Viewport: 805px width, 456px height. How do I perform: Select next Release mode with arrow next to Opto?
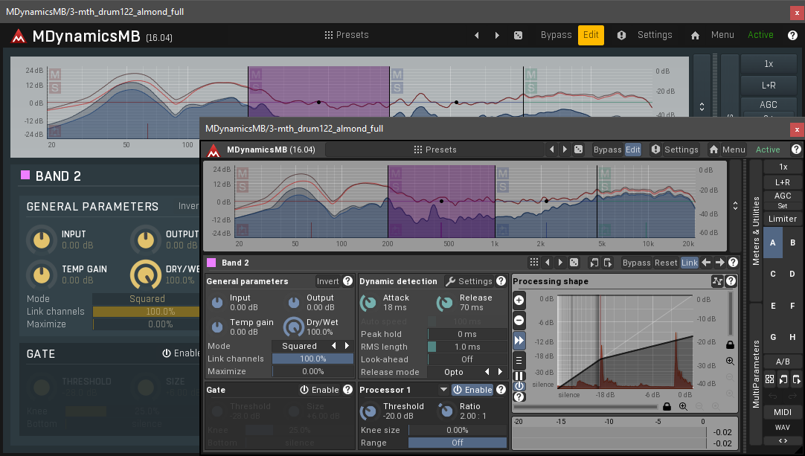pyautogui.click(x=500, y=372)
